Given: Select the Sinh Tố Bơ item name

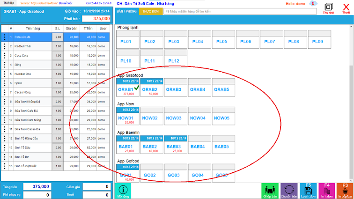Looking at the screenshot, I should (22, 157).
